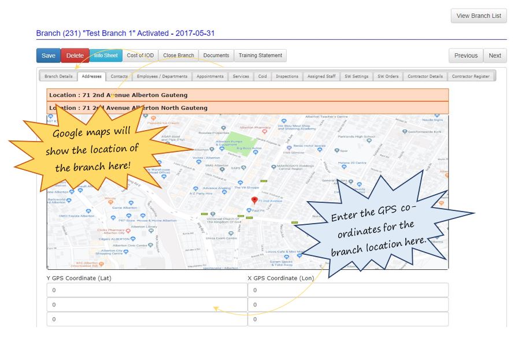This screenshot has width=518, height=341.
Task: Expand the location header for Alberton North Gauteng
Action: point(247,108)
